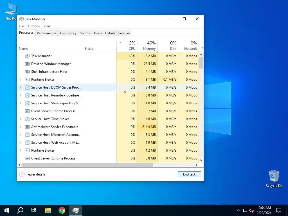Screen dimensions: 288x216
Task: Open the Recycle Bin desktop icon
Action: coord(274,179)
